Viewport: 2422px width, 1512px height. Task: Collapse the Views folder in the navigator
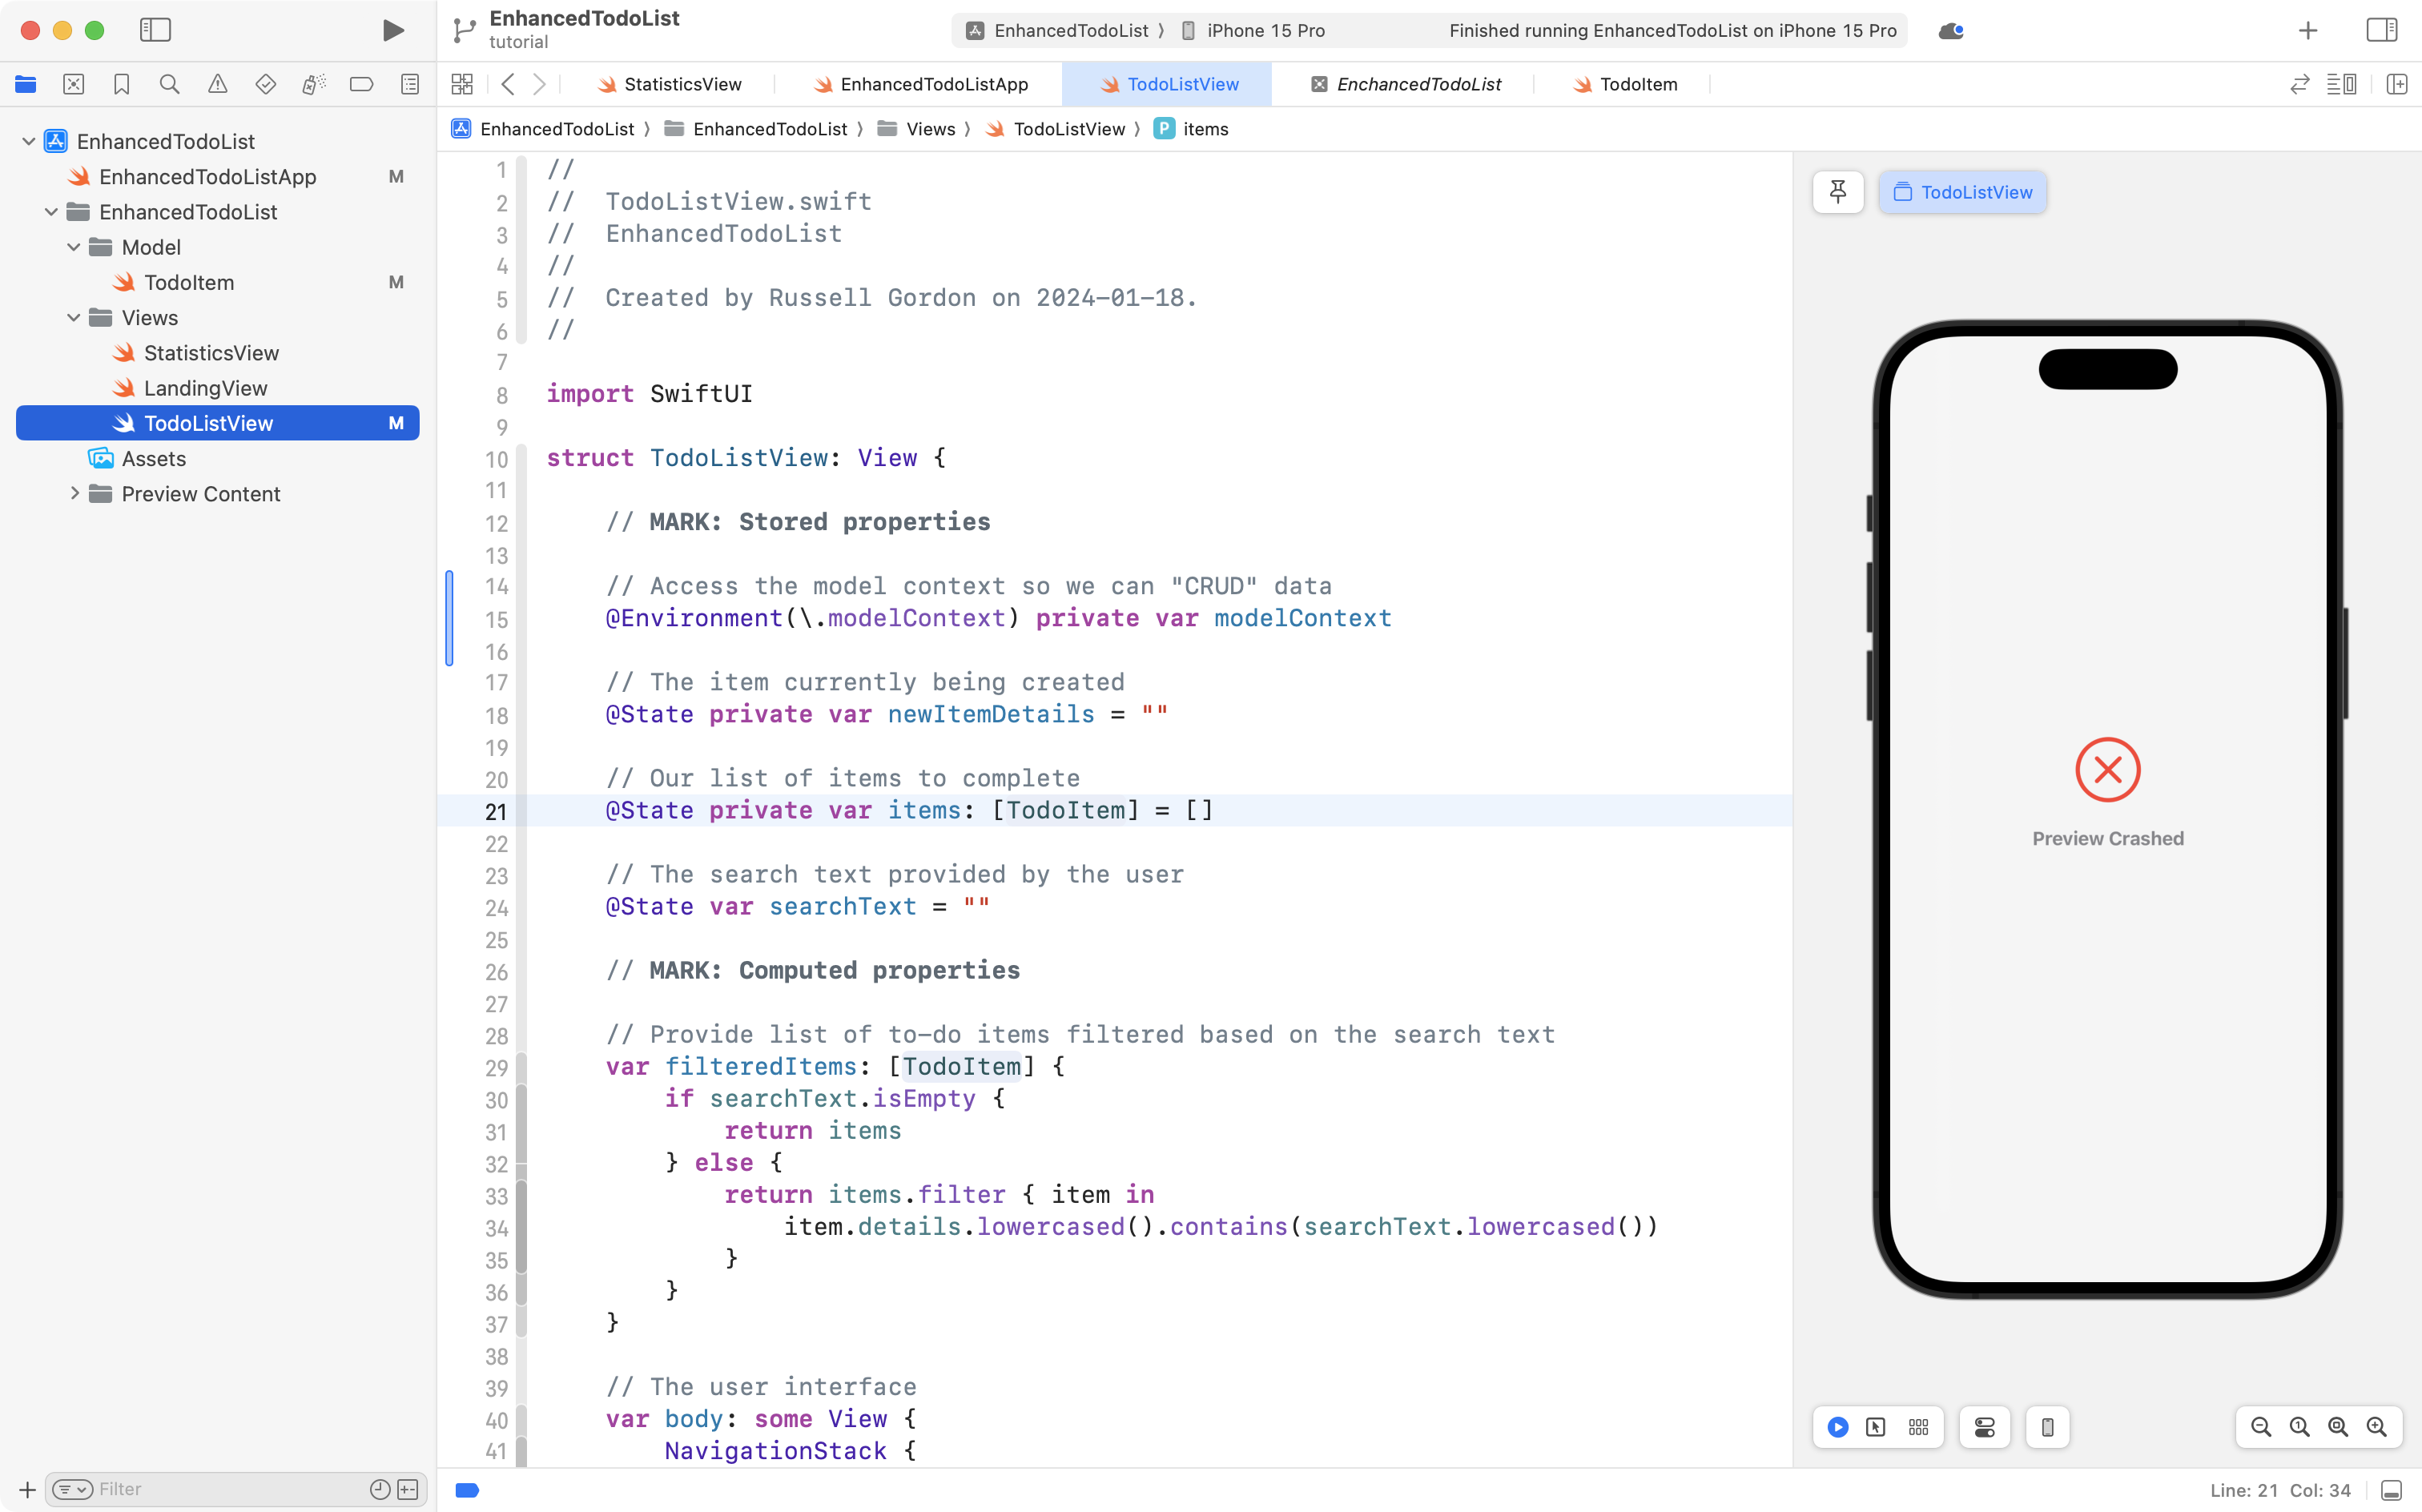click(72, 317)
